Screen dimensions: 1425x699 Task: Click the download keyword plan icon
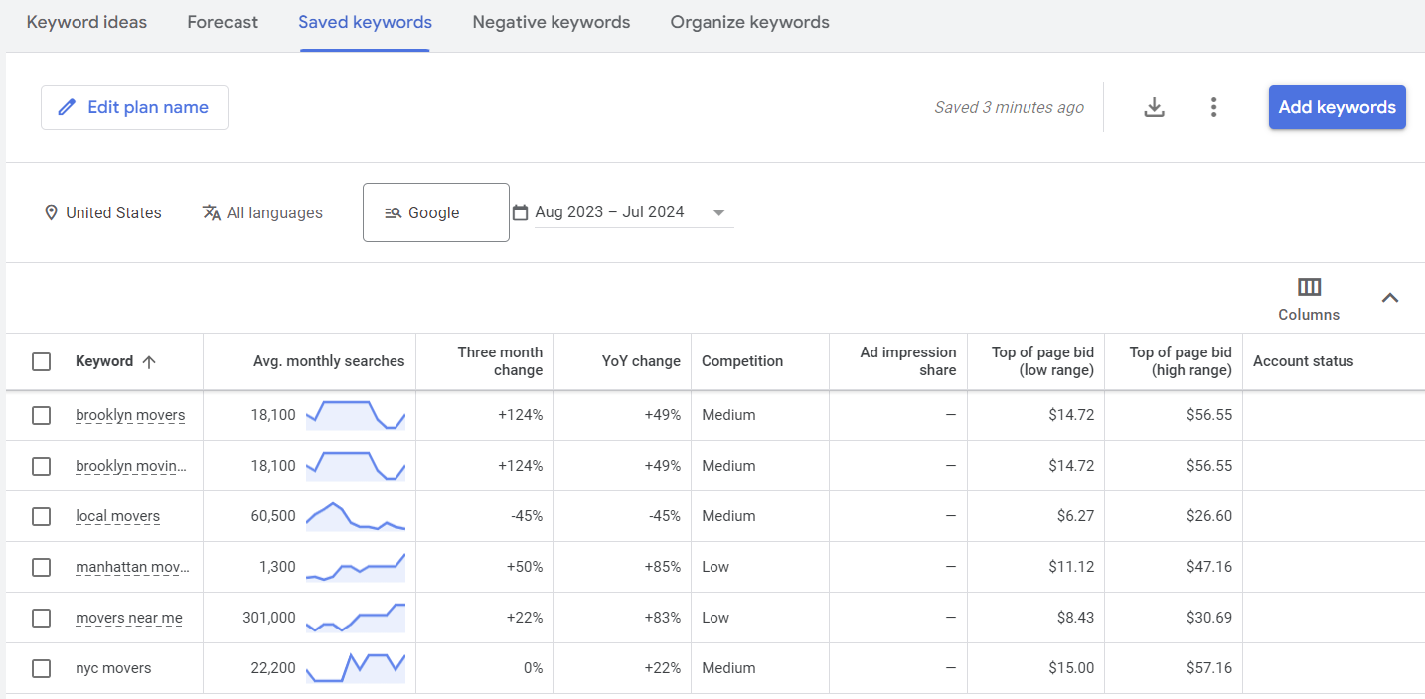pyautogui.click(x=1154, y=107)
